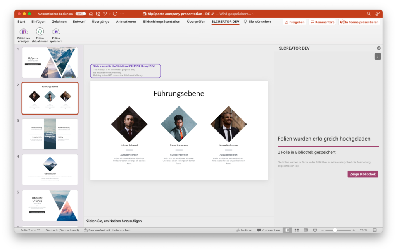The image size is (397, 252).
Task: Click the 73 % zoom level
Action: 363,230
